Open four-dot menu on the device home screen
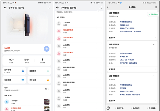 pyautogui.click(x=49, y=8)
